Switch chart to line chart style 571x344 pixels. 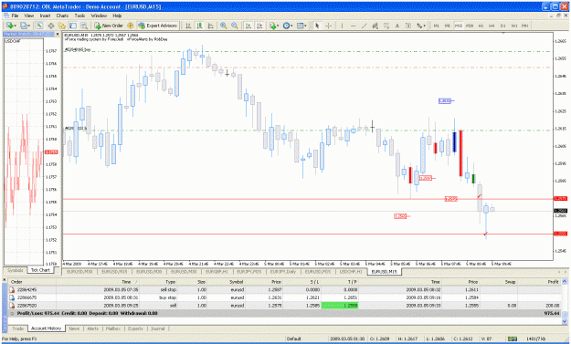(210, 26)
